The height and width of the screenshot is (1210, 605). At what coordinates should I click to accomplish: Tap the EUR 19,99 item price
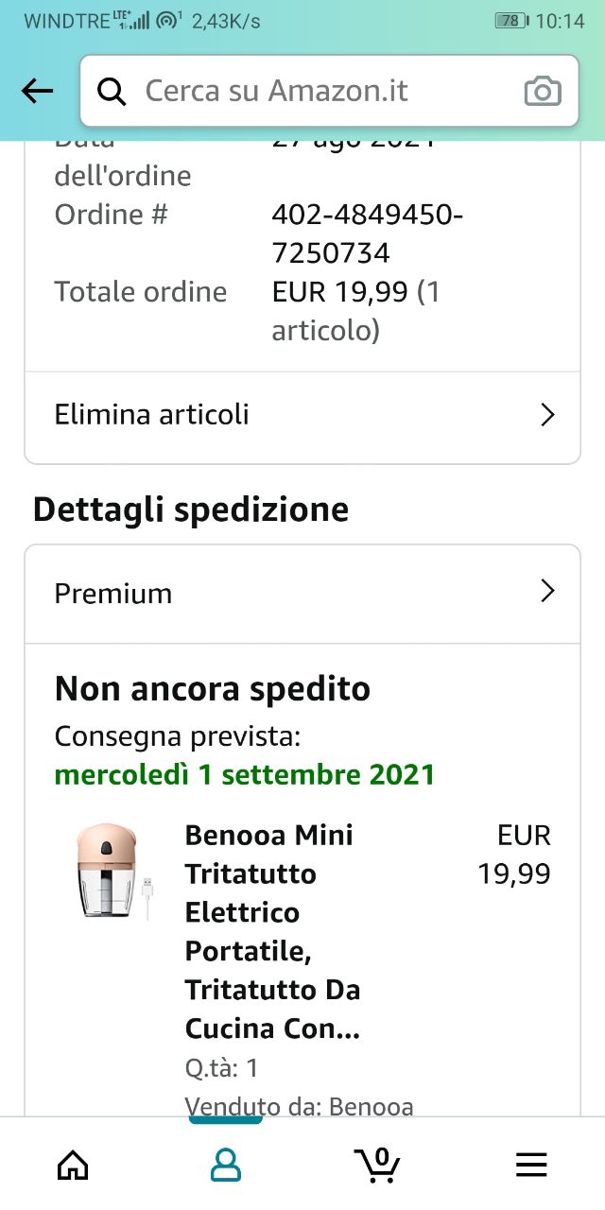(515, 855)
